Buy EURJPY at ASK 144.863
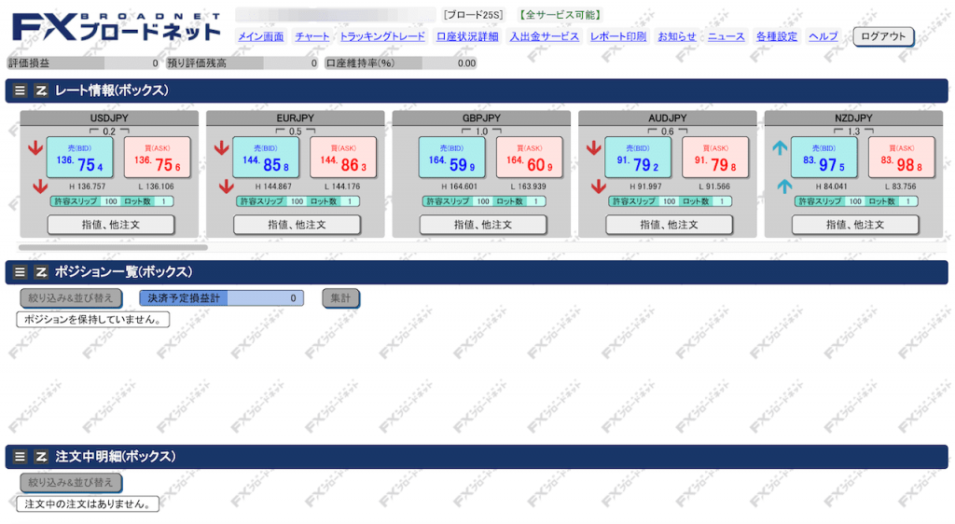The image size is (955, 524). click(343, 158)
